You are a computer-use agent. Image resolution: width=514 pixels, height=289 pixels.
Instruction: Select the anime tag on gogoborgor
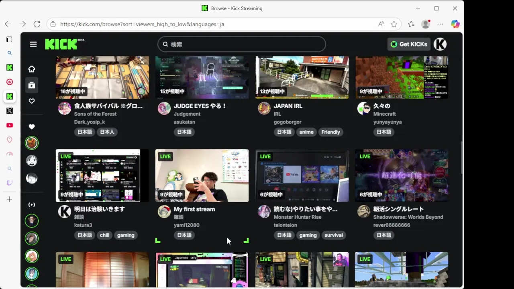pyautogui.click(x=306, y=132)
